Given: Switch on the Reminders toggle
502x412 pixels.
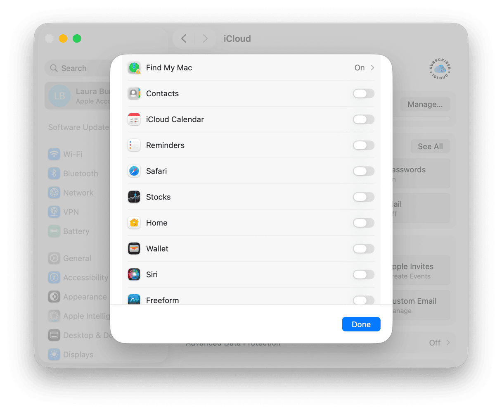Looking at the screenshot, I should pos(364,145).
